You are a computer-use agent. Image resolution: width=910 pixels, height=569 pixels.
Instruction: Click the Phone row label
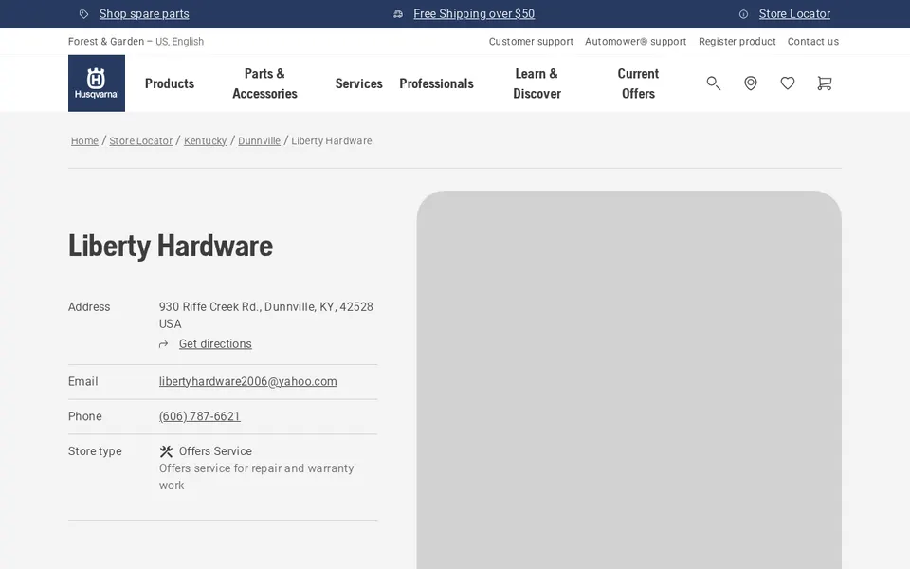click(x=84, y=416)
